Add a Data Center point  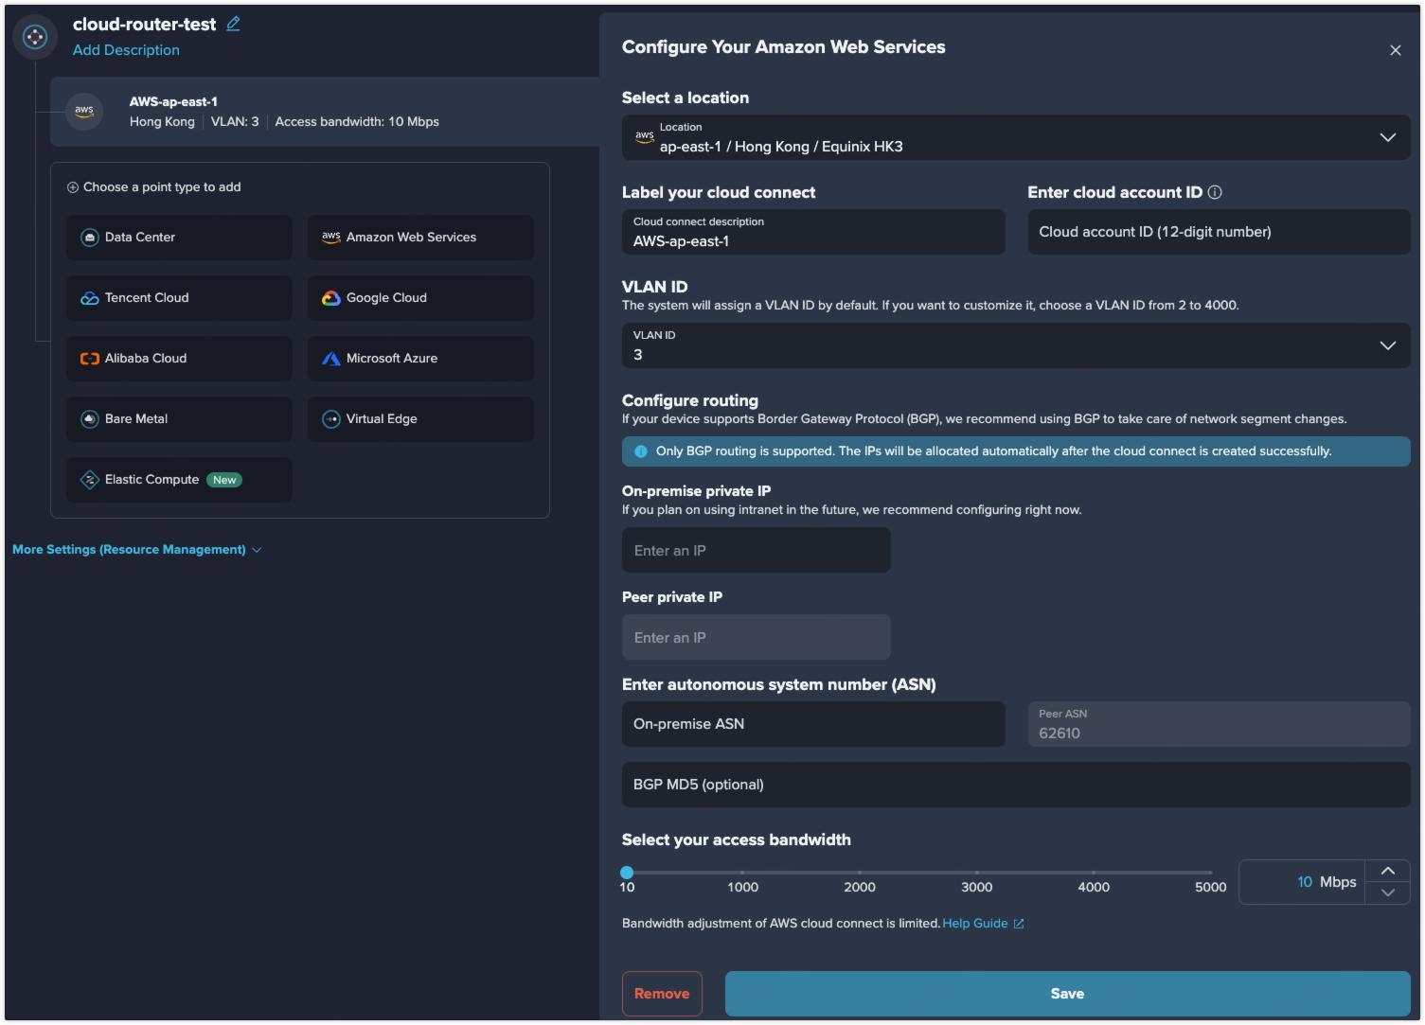pos(179,238)
